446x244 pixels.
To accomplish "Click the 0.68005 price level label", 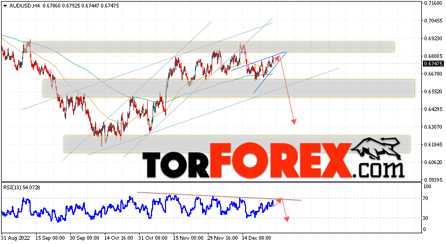I will tap(433, 56).
